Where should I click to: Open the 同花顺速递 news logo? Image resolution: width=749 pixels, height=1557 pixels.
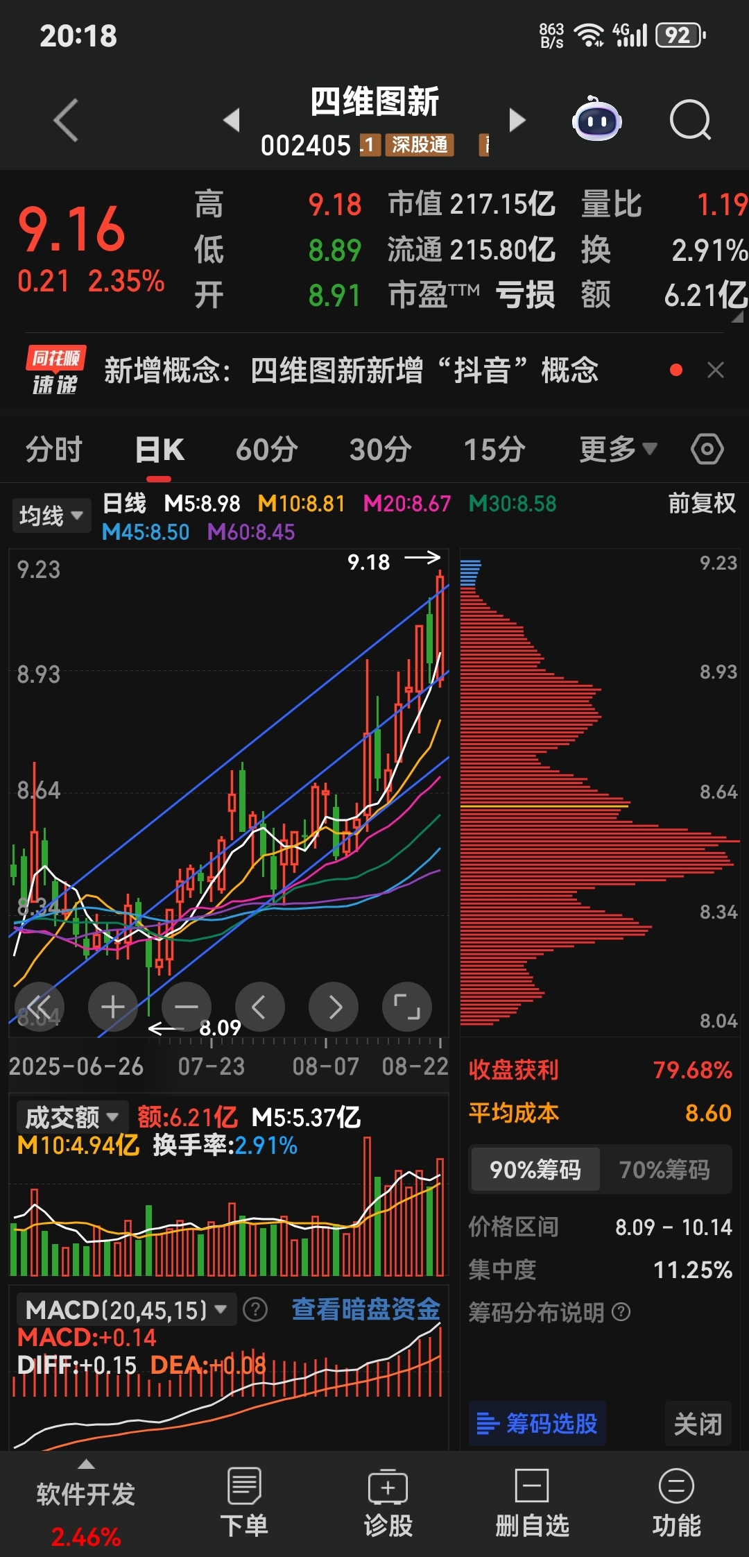click(55, 370)
